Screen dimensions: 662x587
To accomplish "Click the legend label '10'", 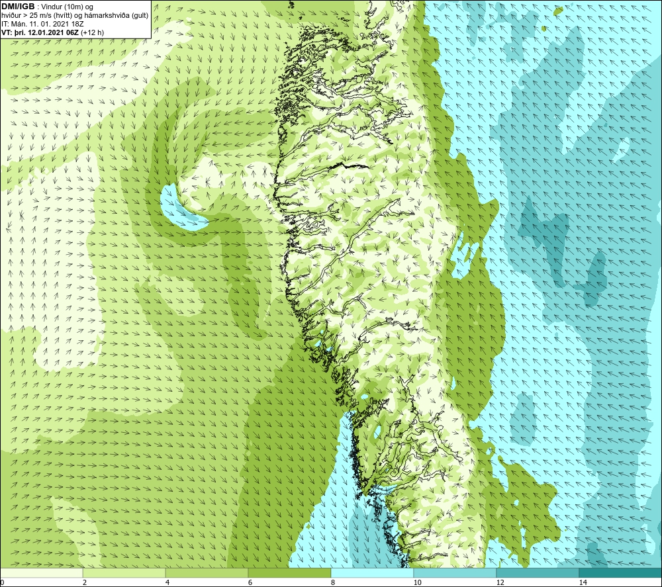I will coord(417,582).
